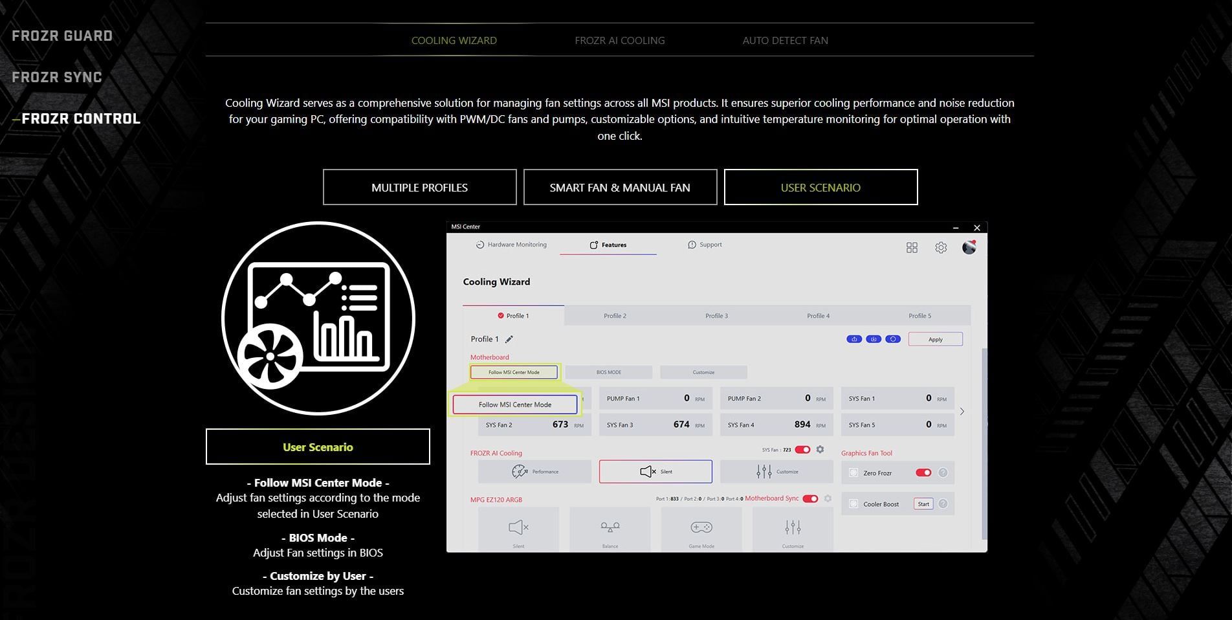Select the Balance icon under MPG EZ120 ARGB
Image resolution: width=1232 pixels, height=620 pixels.
(610, 529)
